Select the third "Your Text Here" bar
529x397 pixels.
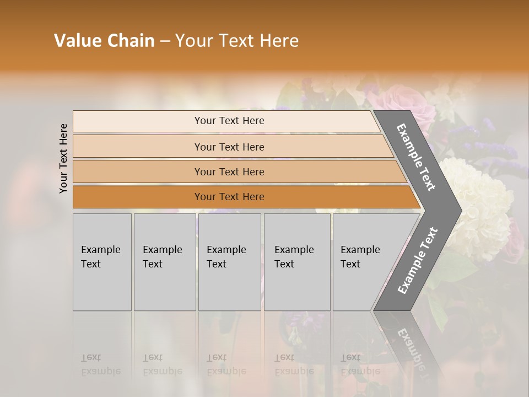point(229,171)
